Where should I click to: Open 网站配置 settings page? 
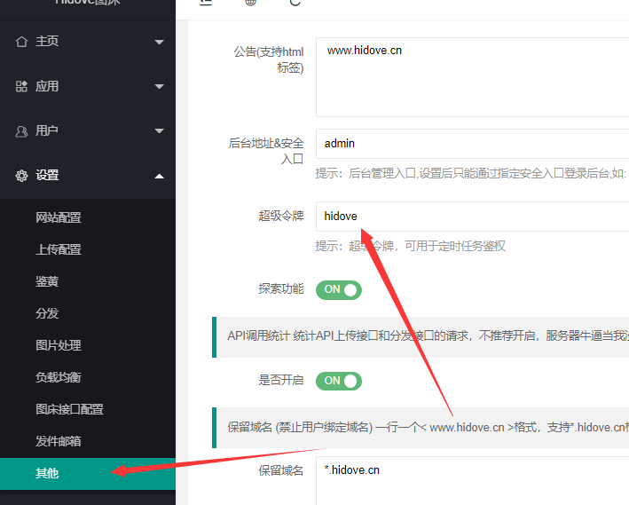click(88, 217)
